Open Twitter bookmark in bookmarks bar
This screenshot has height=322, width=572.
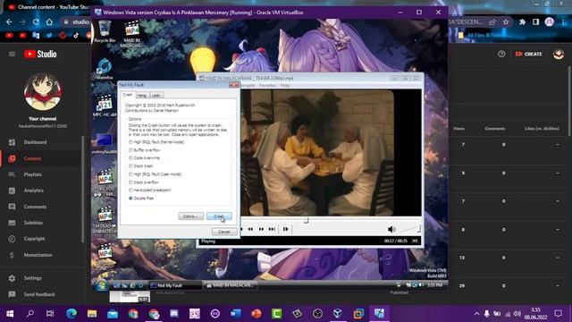49,36
